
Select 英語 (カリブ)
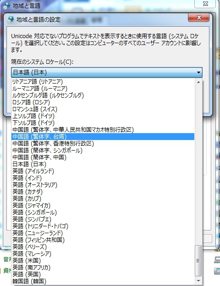pyautogui.click(x=103, y=199)
